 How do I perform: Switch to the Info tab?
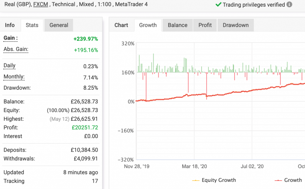click(10, 25)
